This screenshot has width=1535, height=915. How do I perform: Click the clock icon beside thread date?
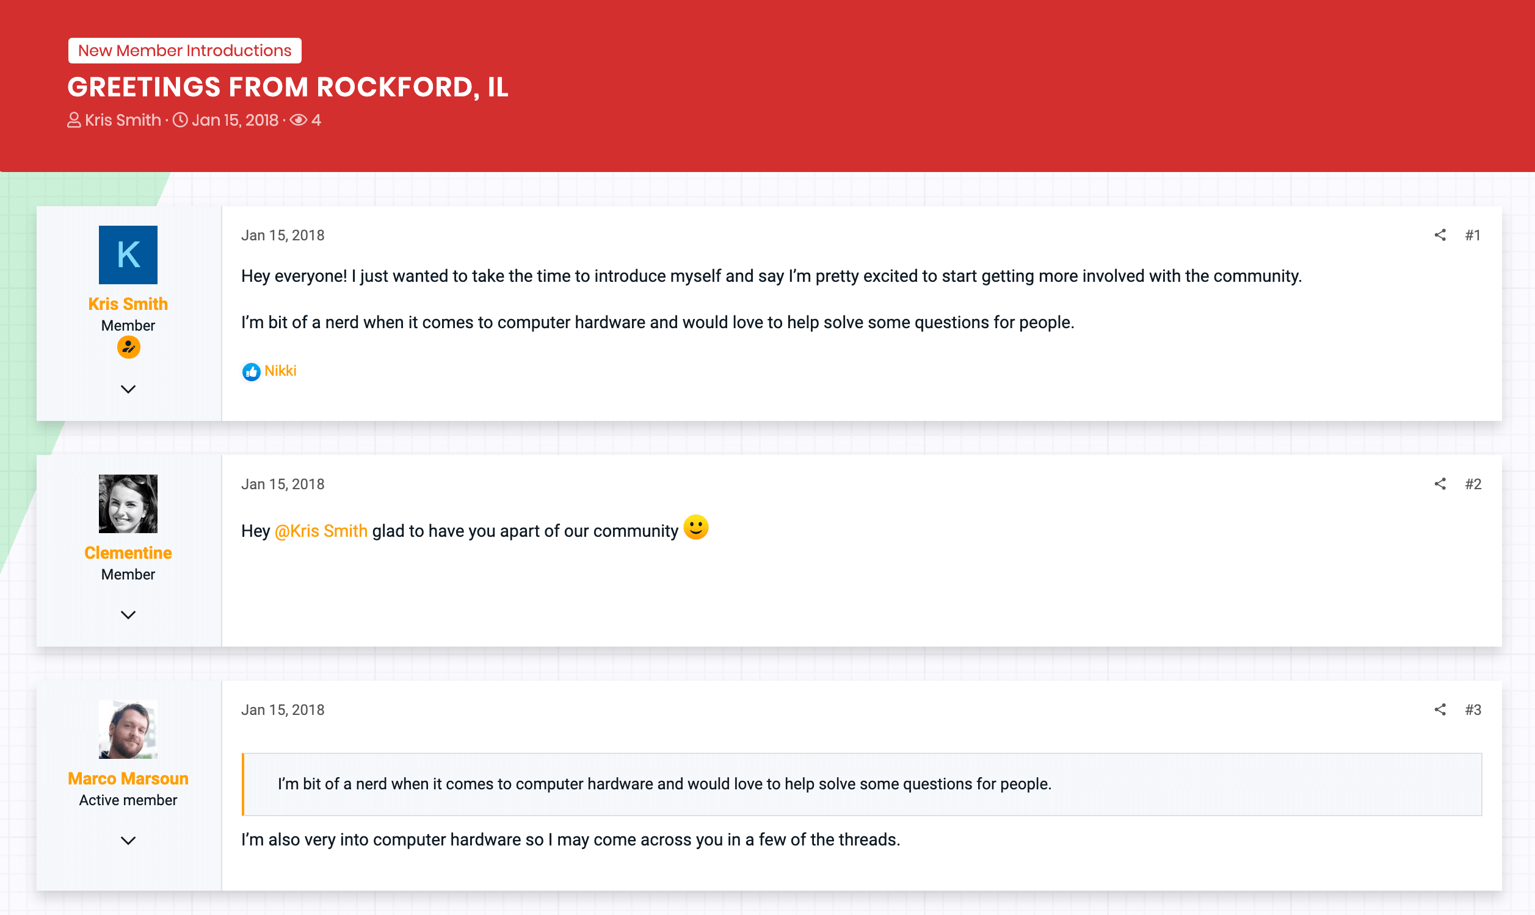(180, 120)
